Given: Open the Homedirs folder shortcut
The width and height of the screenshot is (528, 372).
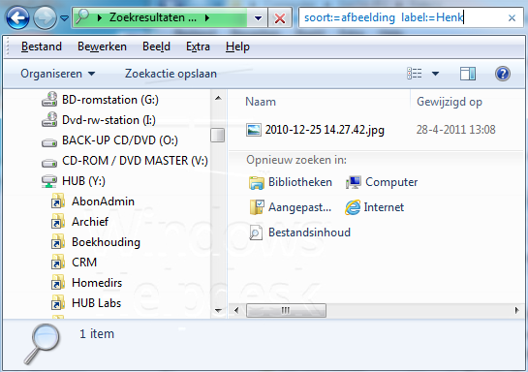Looking at the screenshot, I should tap(97, 283).
